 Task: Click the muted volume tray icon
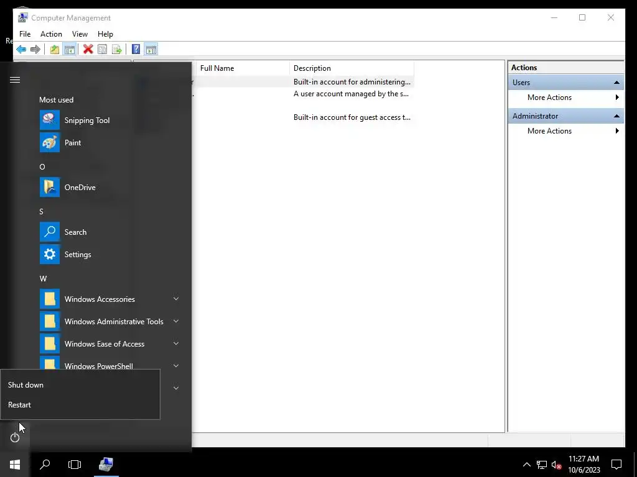click(x=556, y=465)
